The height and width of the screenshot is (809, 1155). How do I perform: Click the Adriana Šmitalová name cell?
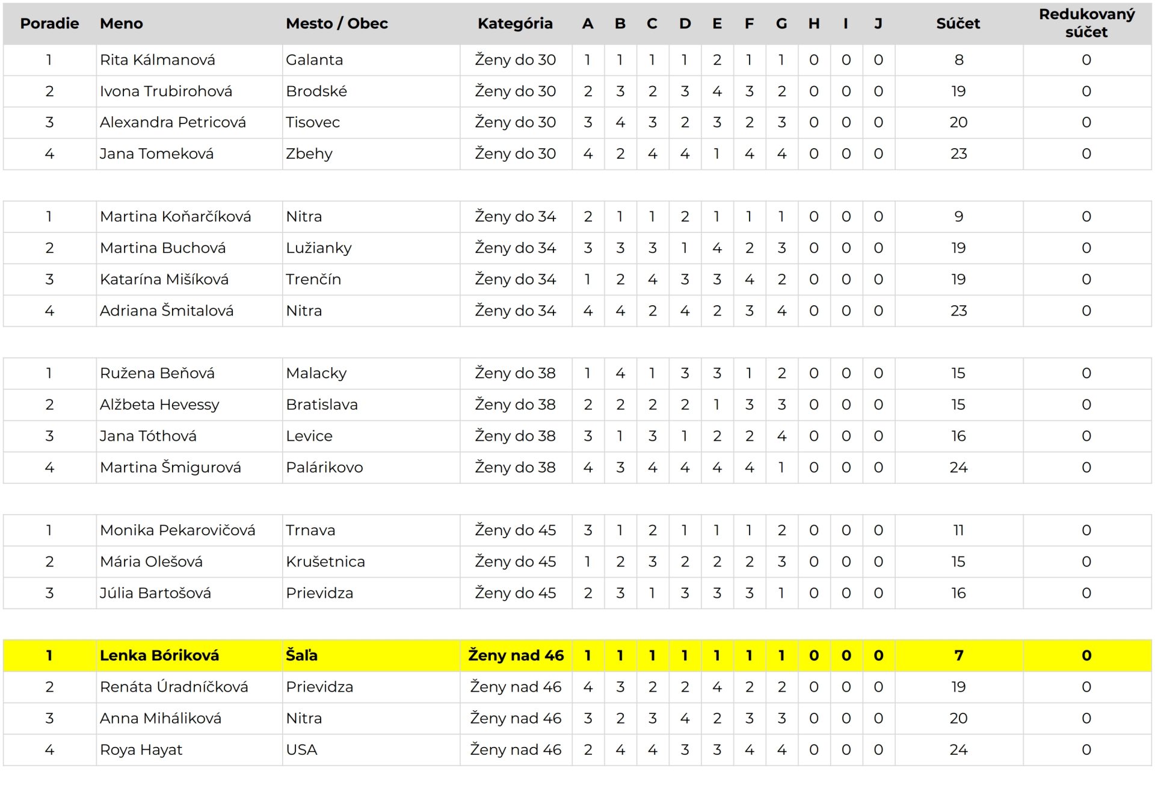[x=189, y=311]
